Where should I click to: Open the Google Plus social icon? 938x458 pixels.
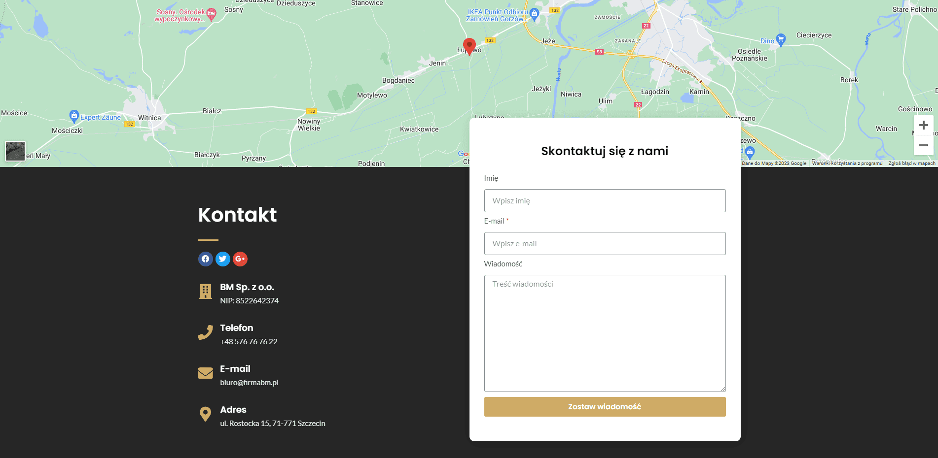coord(240,259)
